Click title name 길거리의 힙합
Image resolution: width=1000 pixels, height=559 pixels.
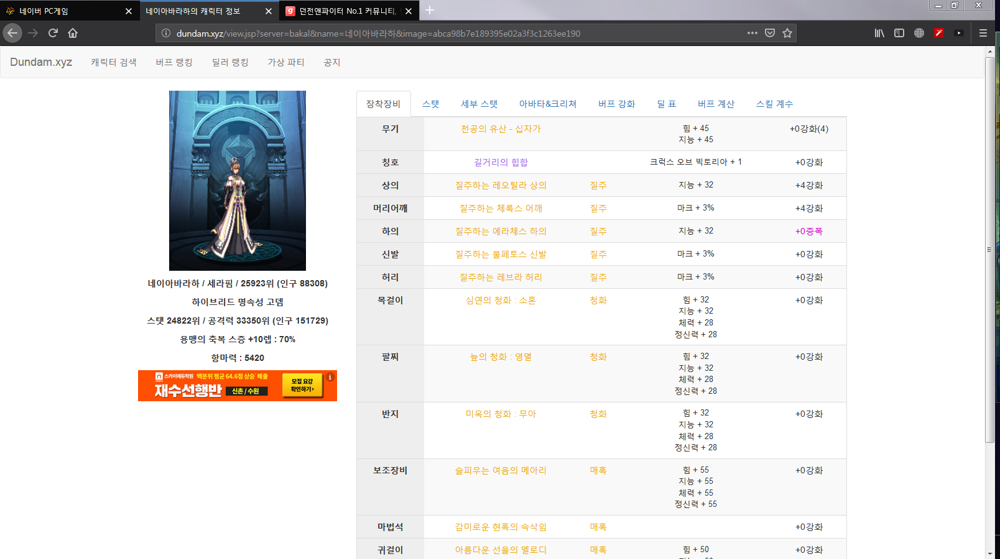click(501, 162)
